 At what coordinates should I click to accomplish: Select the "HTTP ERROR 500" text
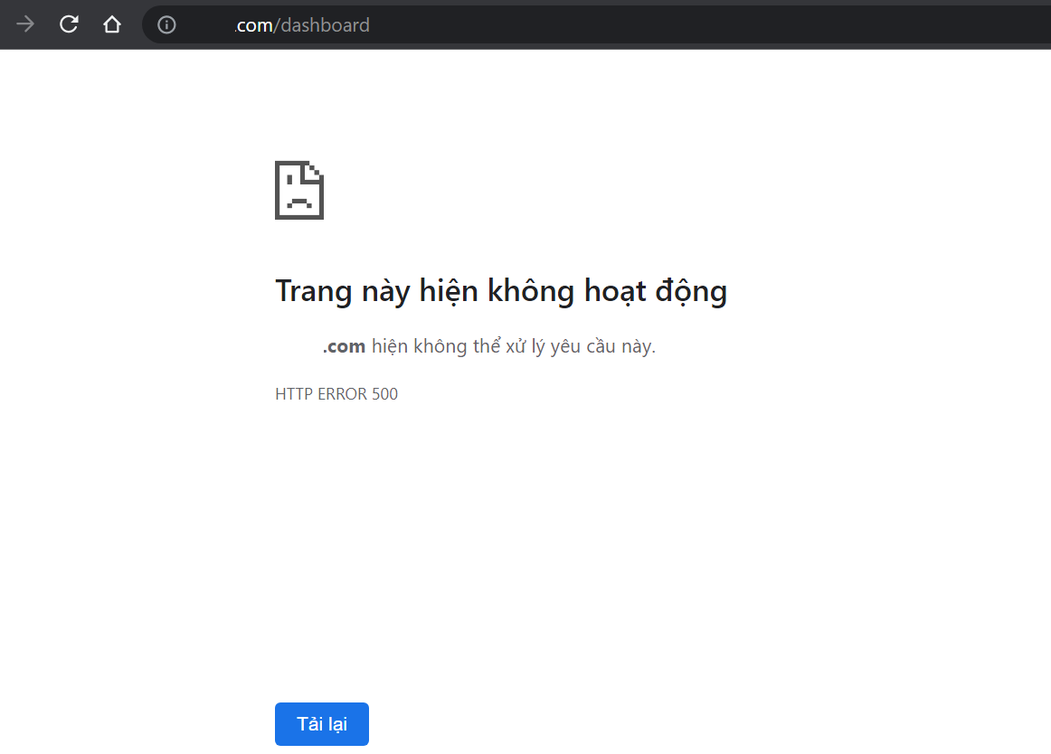click(x=336, y=394)
